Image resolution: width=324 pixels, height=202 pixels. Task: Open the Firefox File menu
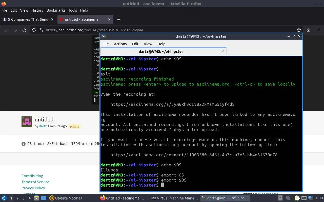coord(4,10)
